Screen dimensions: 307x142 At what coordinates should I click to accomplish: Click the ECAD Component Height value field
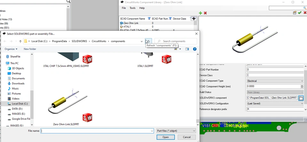click(x=273, y=87)
